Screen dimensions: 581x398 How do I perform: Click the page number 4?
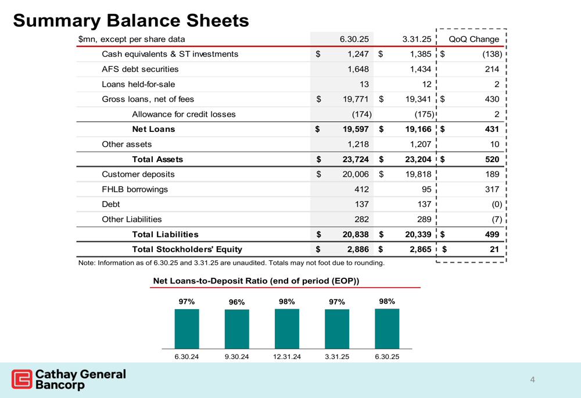point(532,379)
